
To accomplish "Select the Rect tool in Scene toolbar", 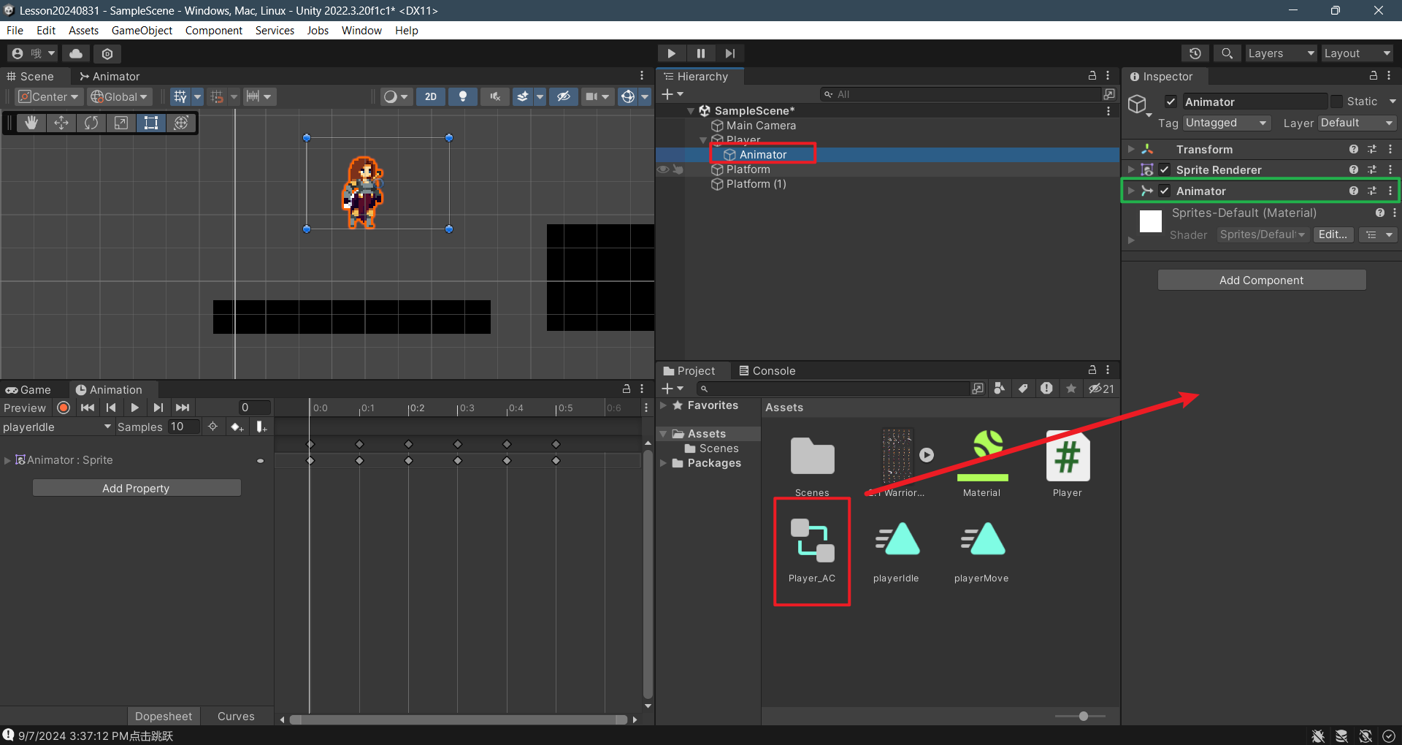I will [x=150, y=123].
